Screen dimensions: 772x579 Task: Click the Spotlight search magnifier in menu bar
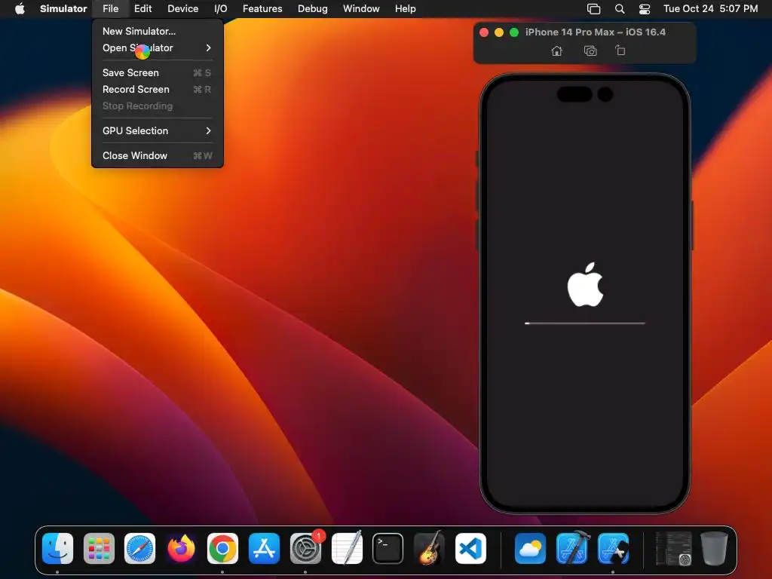(x=620, y=8)
